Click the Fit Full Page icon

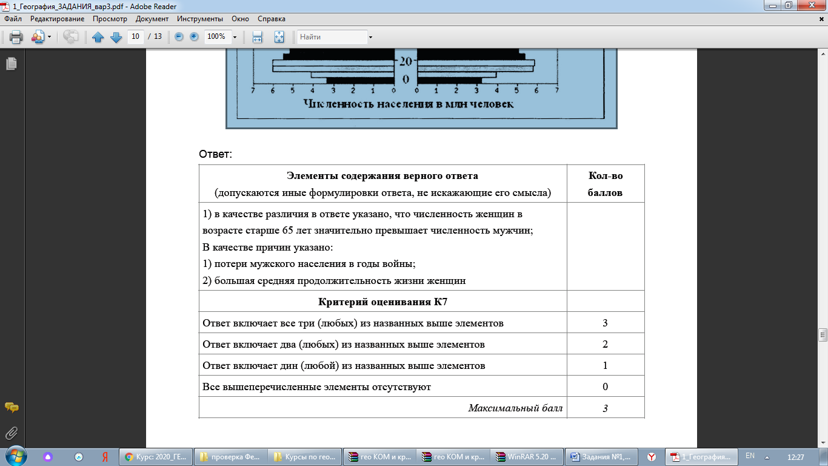(279, 37)
